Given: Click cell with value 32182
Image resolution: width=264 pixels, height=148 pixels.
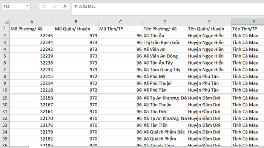Looking at the screenshot, I should (x=32, y=139).
